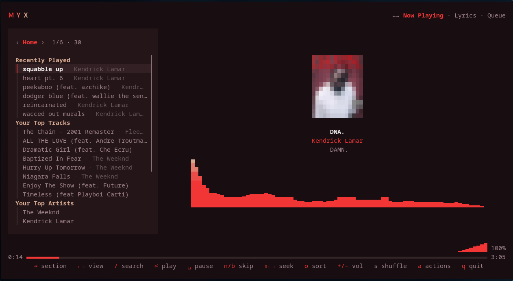Select peekaboo (feat. azchike) track
Viewport: 513px width, 281px height.
tap(84, 87)
